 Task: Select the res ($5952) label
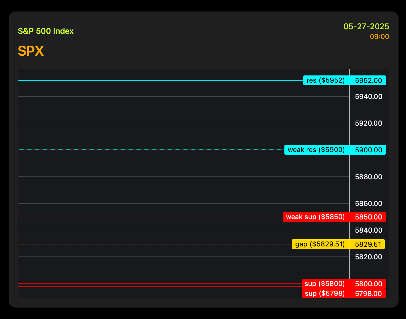[x=326, y=80]
